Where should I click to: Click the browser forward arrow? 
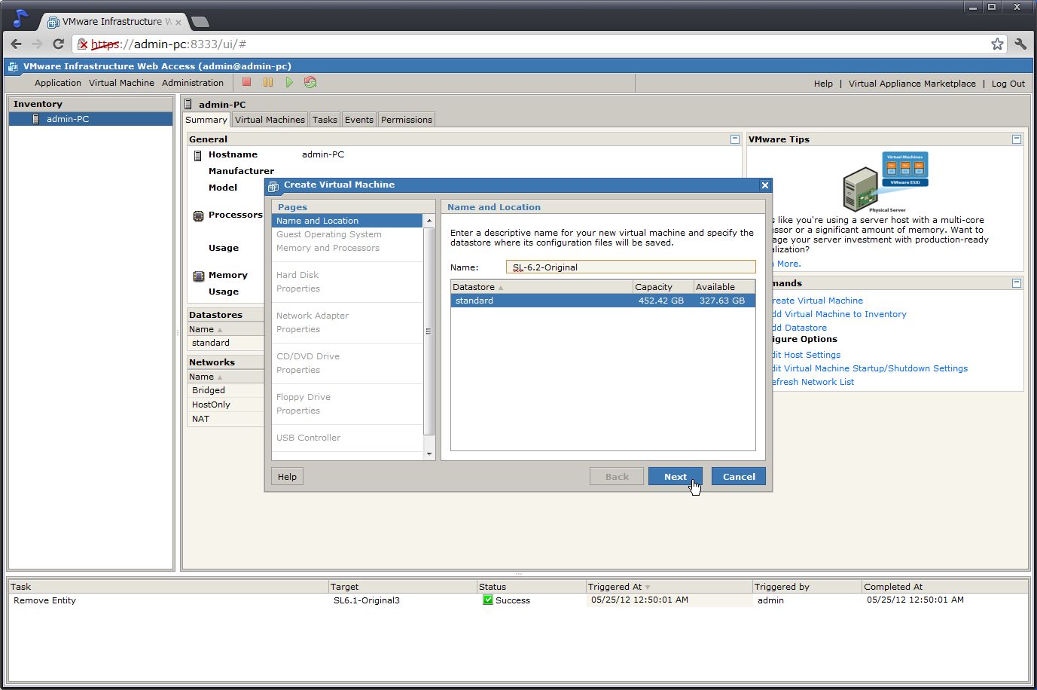pyautogui.click(x=37, y=44)
